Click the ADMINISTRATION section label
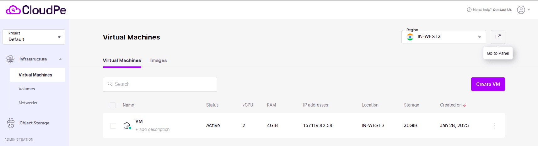538x146 pixels. click(19, 140)
